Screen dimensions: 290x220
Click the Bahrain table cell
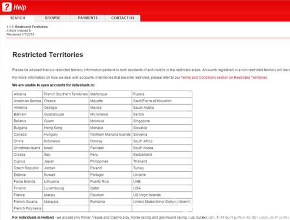pos(28,114)
